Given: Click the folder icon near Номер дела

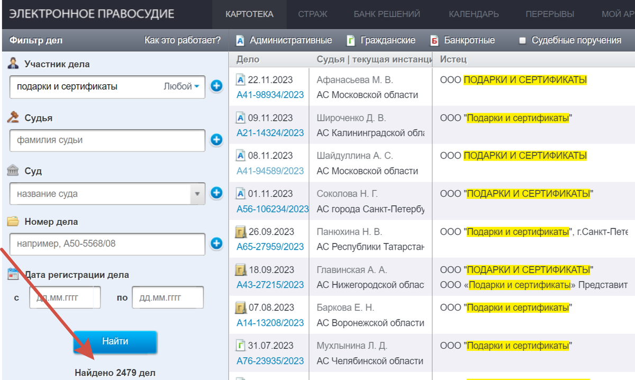Looking at the screenshot, I should click(13, 222).
